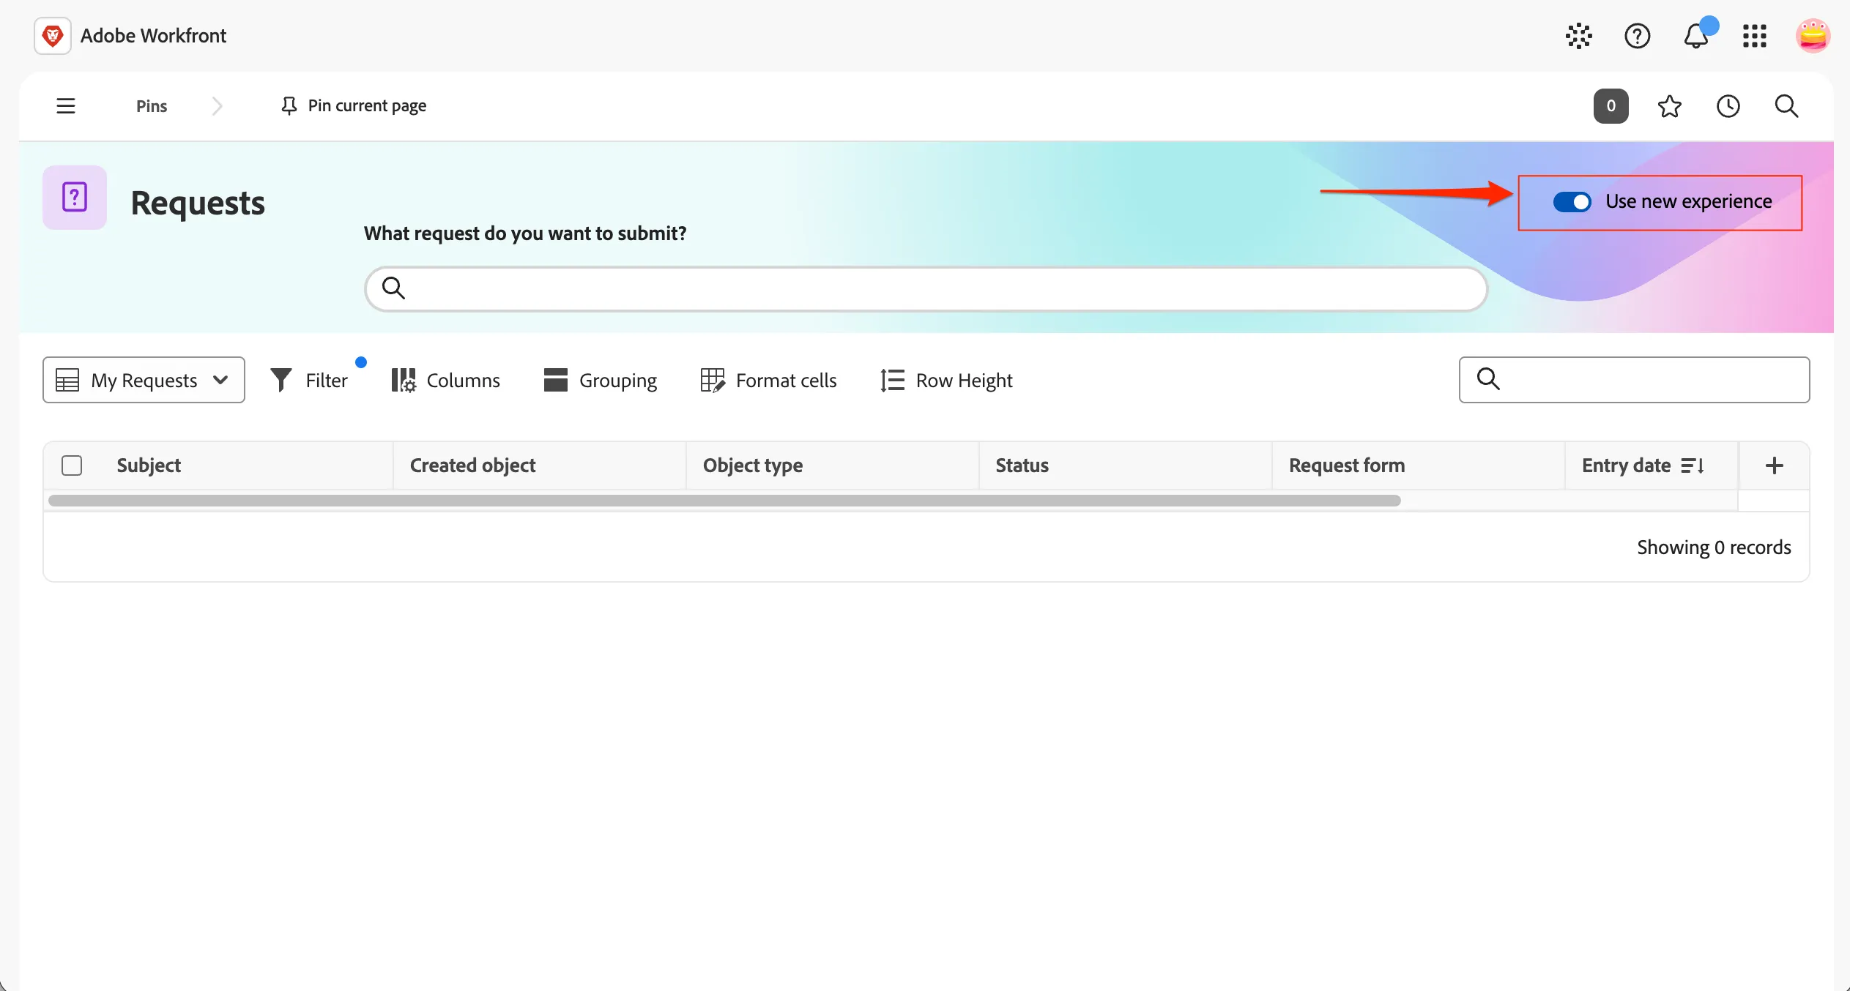Click the zero count badge
Viewport: 1850px width, 991px height.
1611,106
